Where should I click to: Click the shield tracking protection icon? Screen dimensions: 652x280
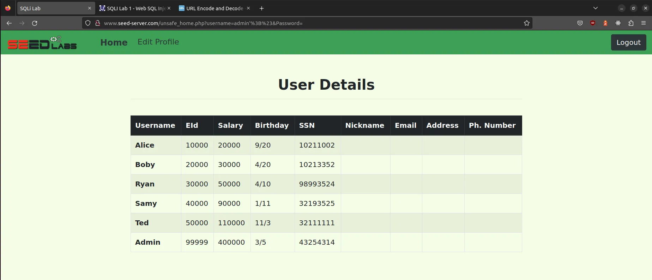click(x=88, y=23)
